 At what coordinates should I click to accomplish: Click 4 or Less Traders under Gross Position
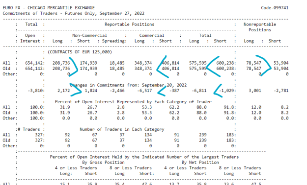76,168
